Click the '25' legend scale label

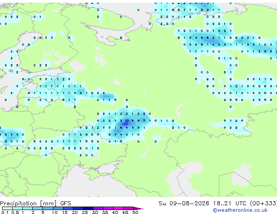click(85, 212)
